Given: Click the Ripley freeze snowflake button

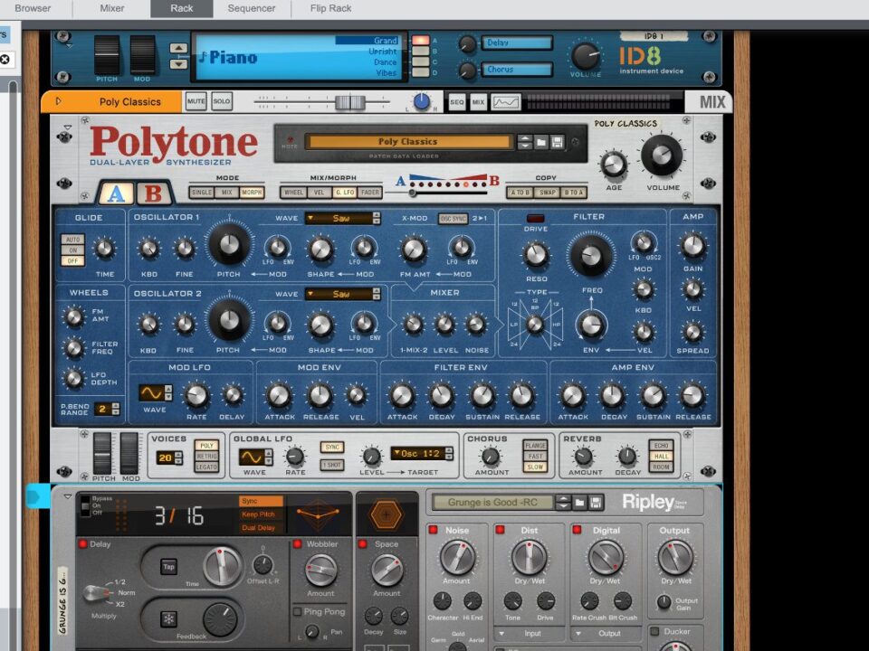Looking at the screenshot, I should (x=168, y=619).
